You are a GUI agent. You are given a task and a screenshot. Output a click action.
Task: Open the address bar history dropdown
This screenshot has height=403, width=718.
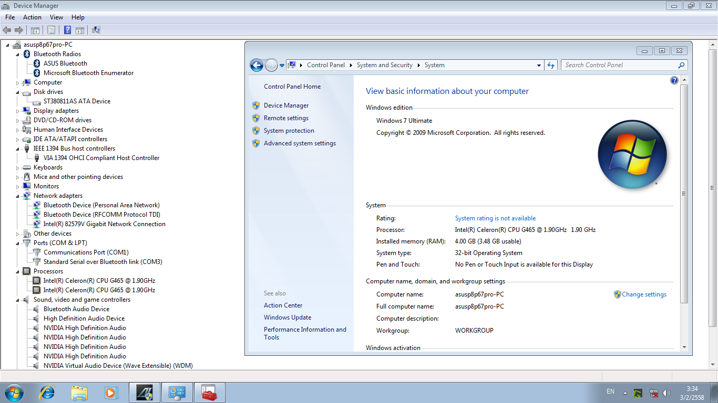pos(539,66)
